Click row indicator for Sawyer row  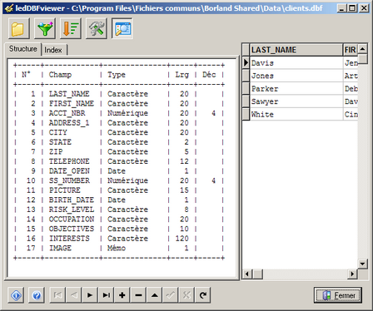pos(246,101)
